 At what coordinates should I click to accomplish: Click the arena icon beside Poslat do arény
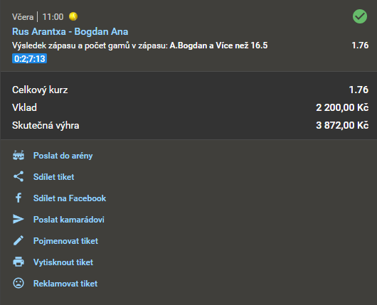(x=18, y=156)
